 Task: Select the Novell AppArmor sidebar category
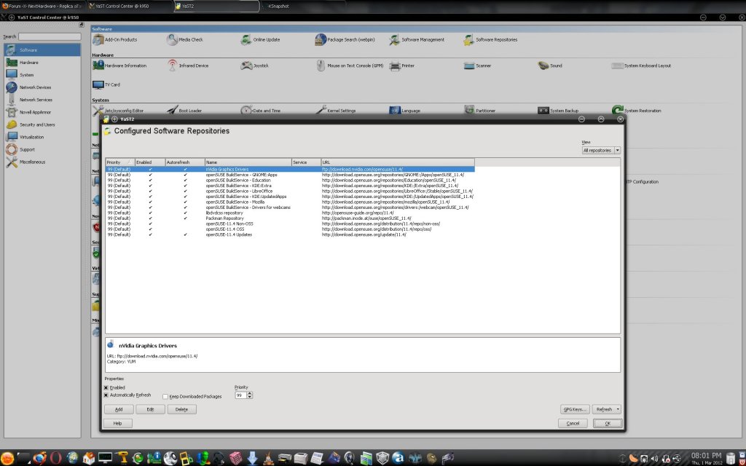(42, 112)
